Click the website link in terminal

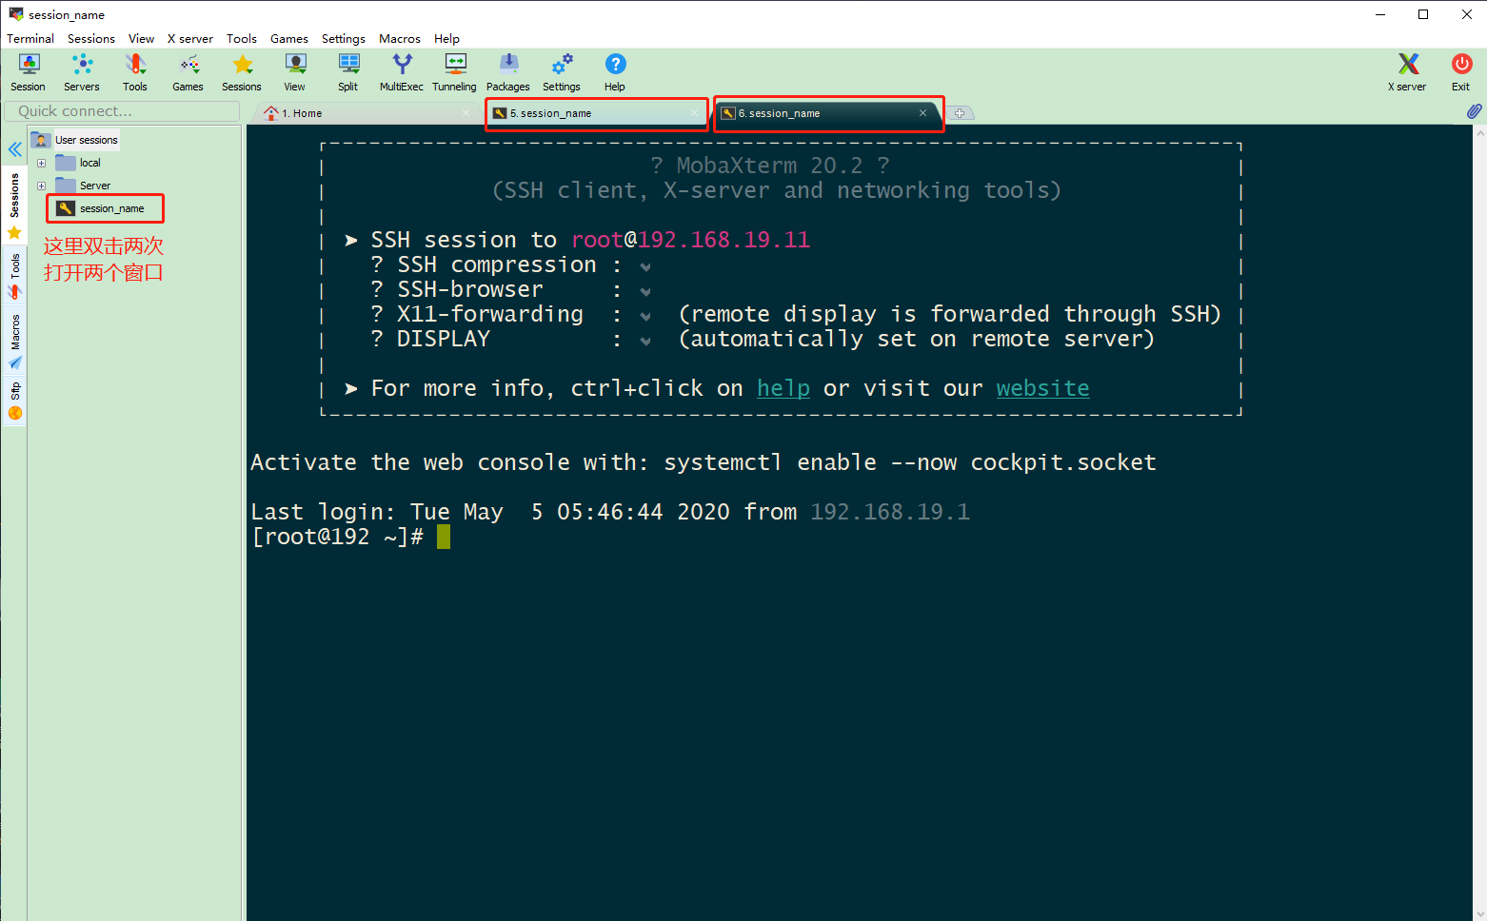(1042, 388)
